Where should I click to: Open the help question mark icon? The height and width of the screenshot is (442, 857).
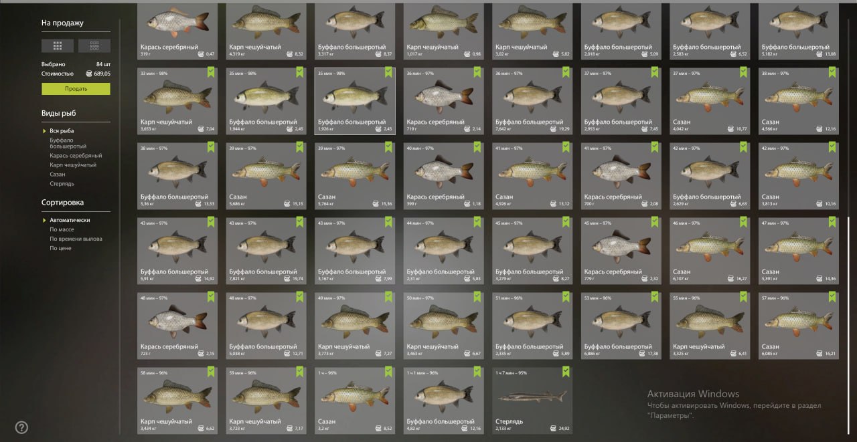click(x=21, y=427)
